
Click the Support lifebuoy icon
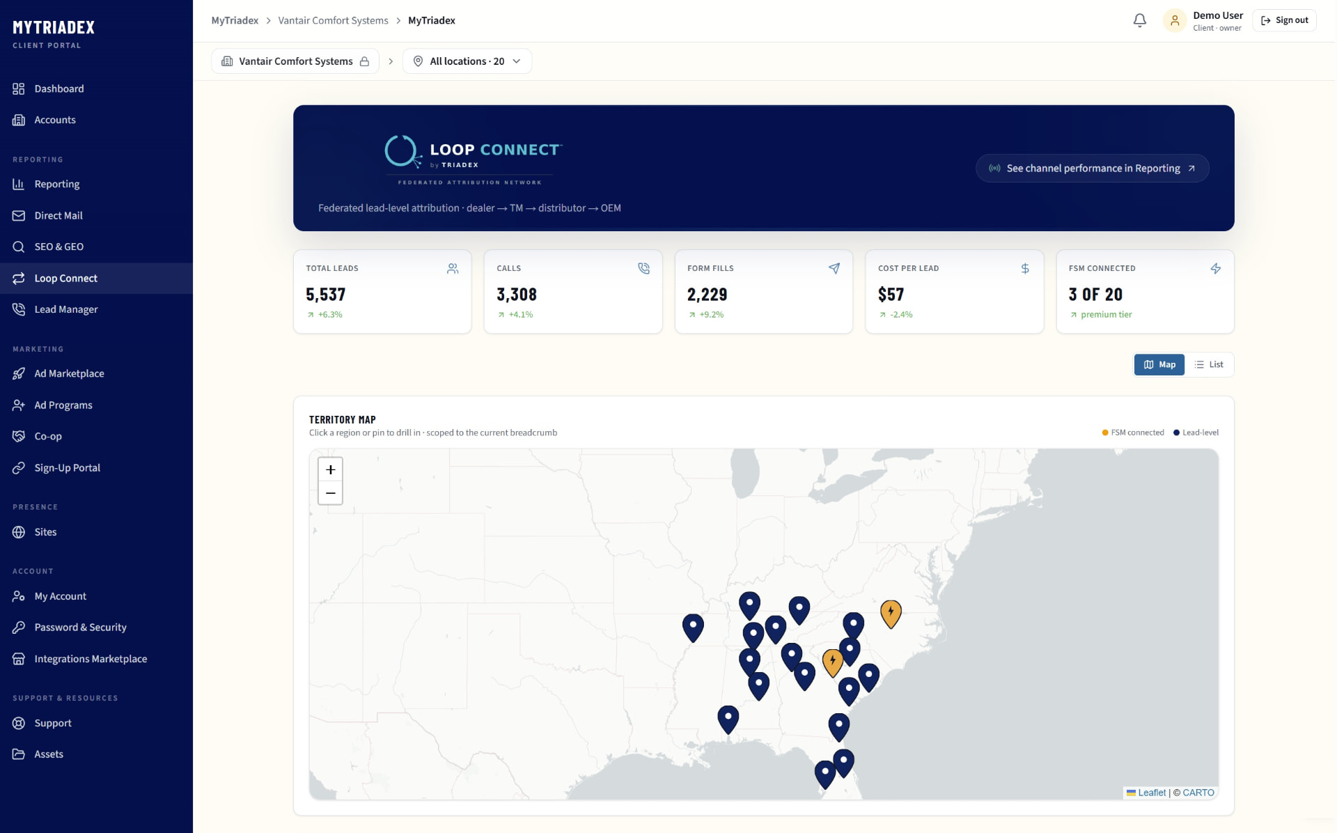pos(19,723)
